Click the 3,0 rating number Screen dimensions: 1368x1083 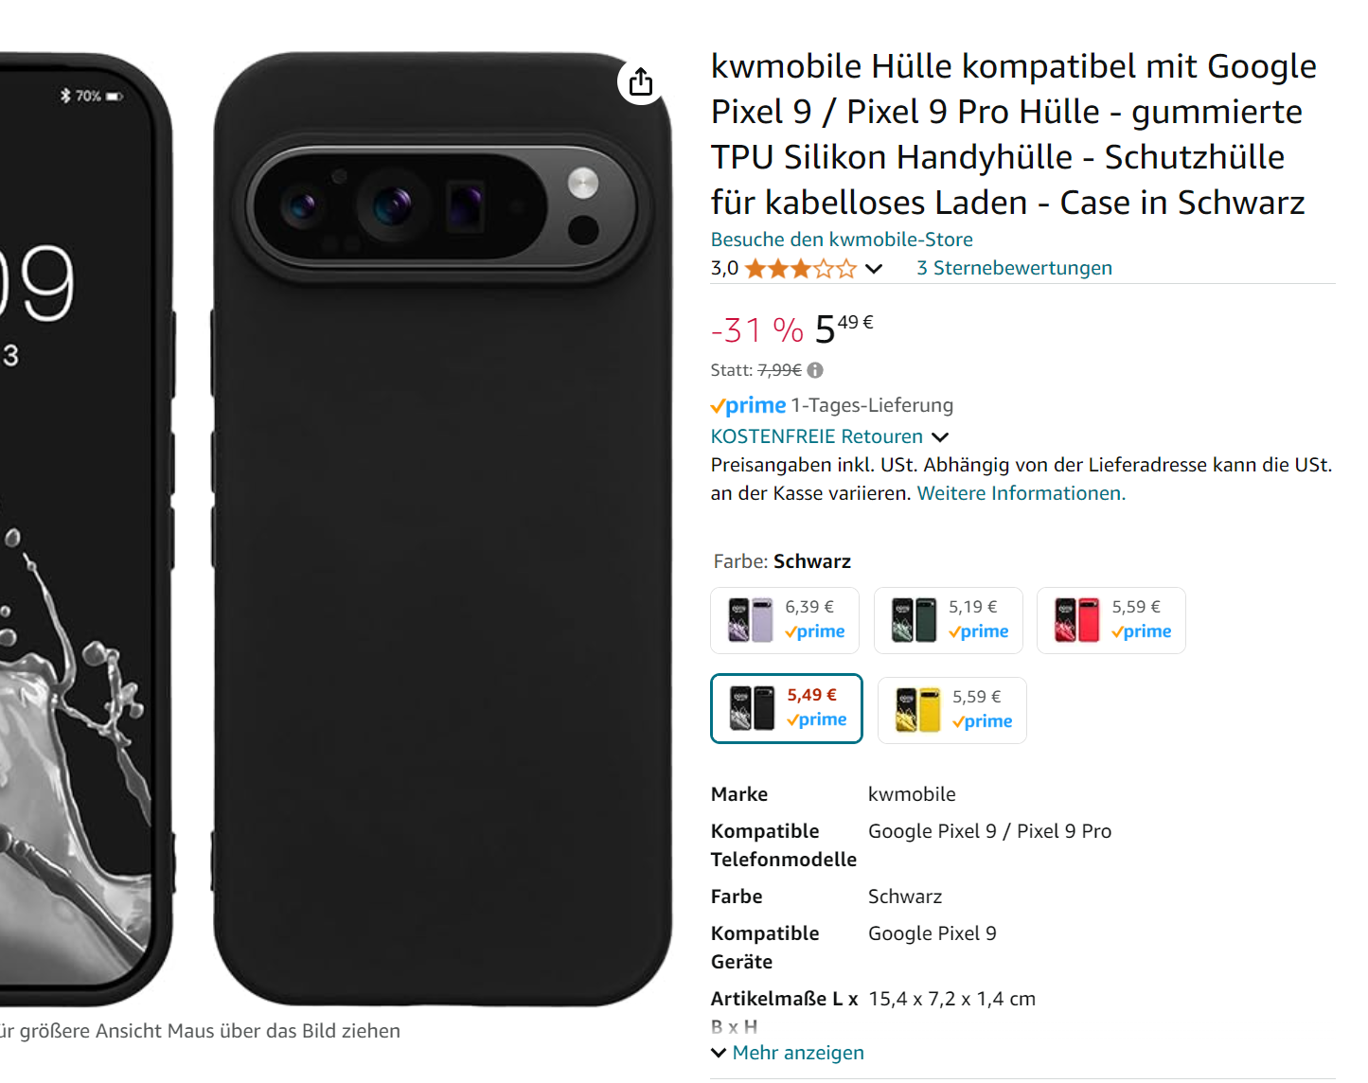point(724,268)
